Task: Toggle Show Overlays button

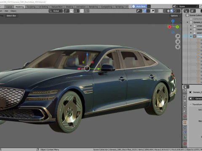Action: point(153,11)
